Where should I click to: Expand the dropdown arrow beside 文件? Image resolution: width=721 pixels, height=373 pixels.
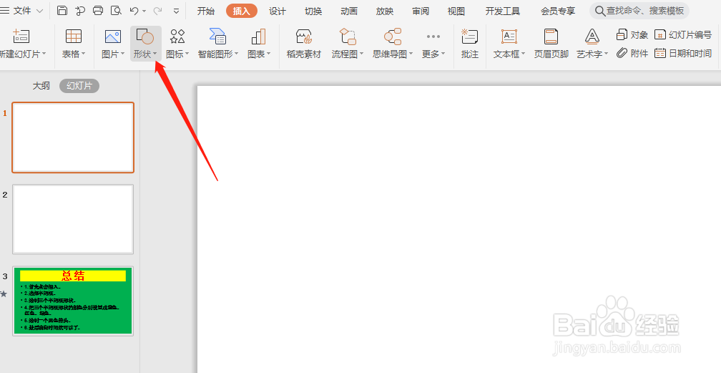[39, 11]
